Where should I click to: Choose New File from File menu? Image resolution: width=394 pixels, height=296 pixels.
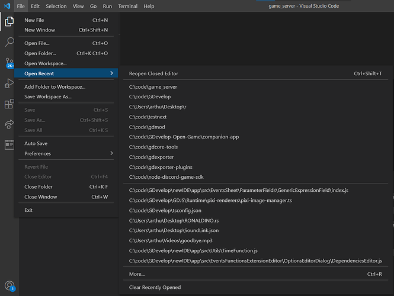[66, 20]
